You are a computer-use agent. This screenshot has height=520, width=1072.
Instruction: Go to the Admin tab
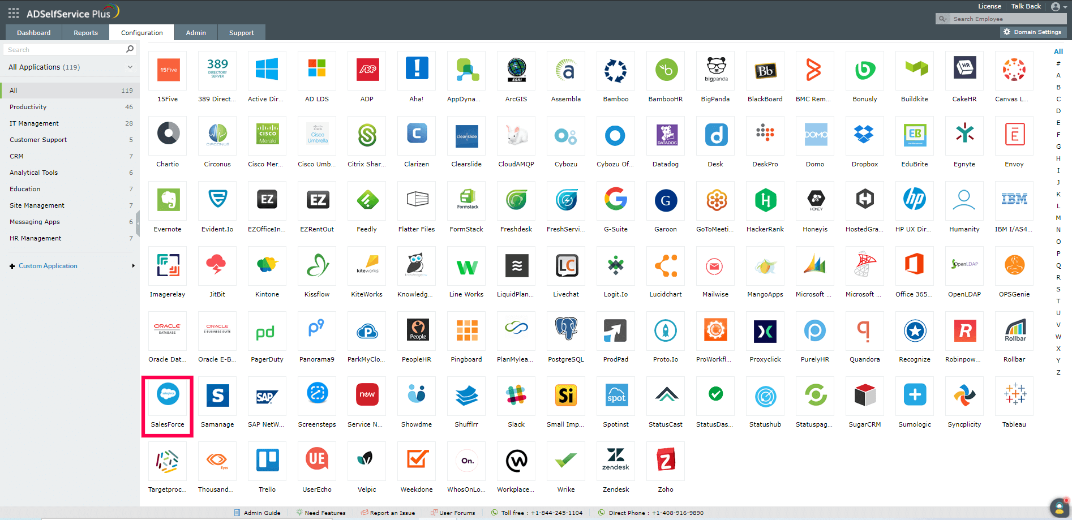pyautogui.click(x=196, y=33)
